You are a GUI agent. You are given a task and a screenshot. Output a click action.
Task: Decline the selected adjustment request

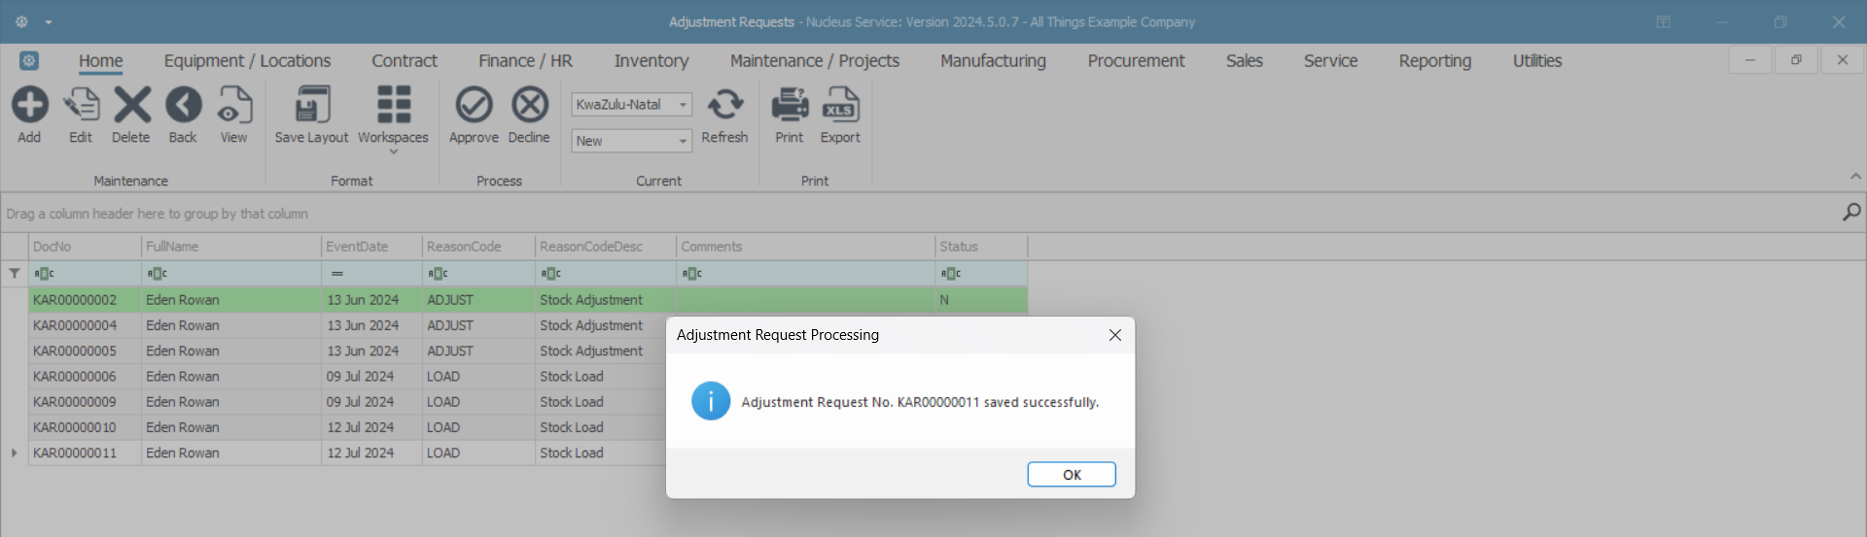(529, 105)
